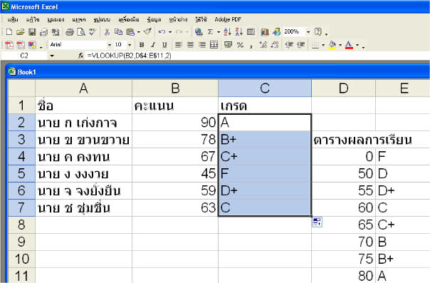Image resolution: width=430 pixels, height=283 pixels.
Task: Open the Adobe PDF menu
Action: pyautogui.click(x=228, y=19)
